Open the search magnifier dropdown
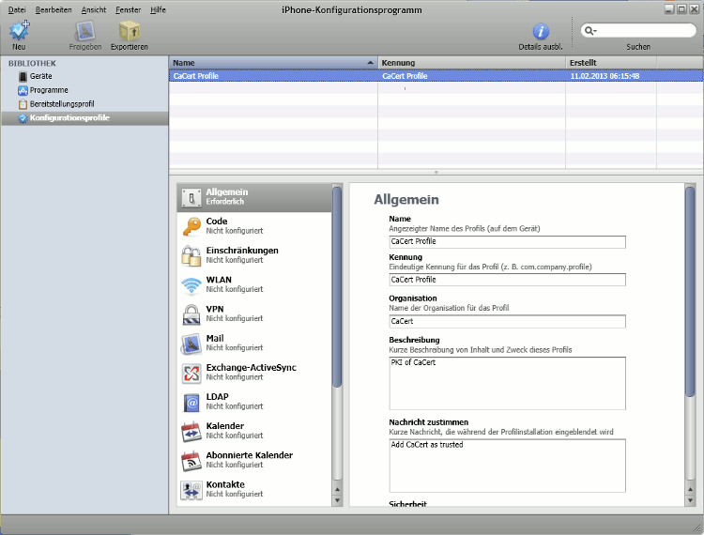 pyautogui.click(x=591, y=31)
